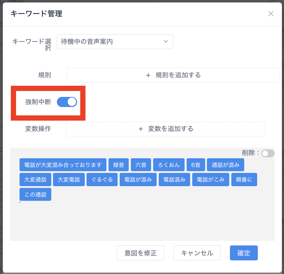Click the ぐるぐる keyword tag

[102, 180]
